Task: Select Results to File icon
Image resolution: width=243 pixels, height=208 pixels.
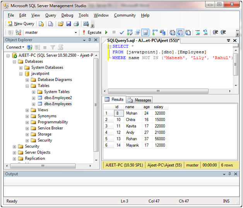Action: click(x=188, y=32)
